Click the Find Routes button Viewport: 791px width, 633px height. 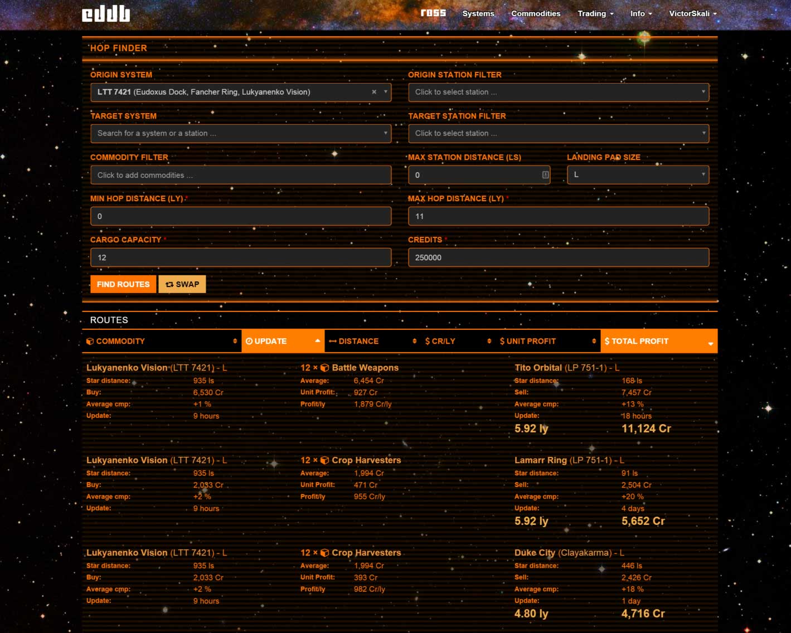(x=123, y=284)
